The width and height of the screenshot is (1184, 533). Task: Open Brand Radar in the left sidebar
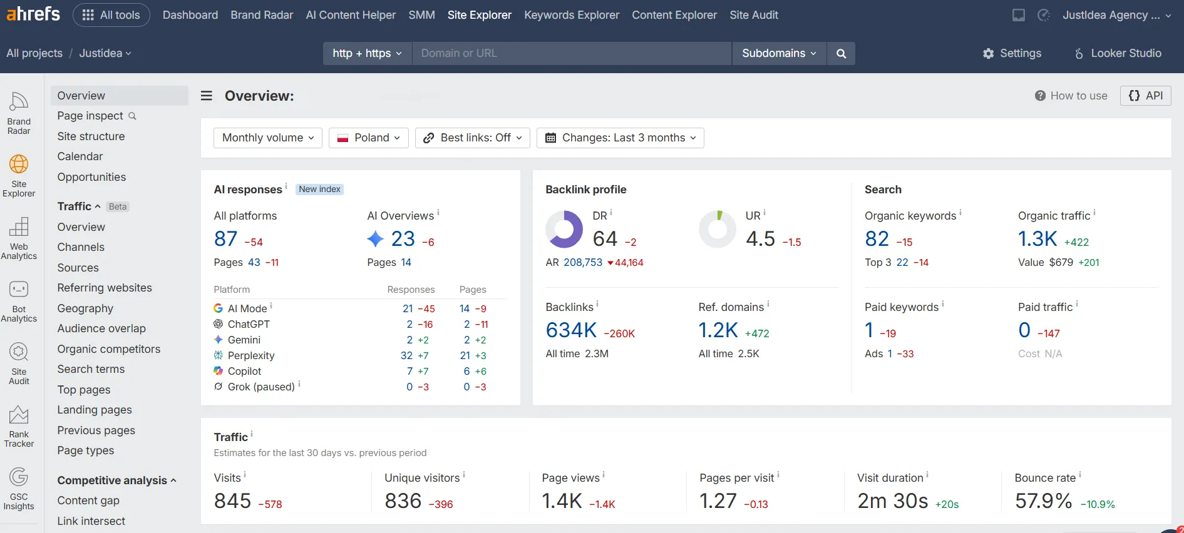(x=19, y=113)
